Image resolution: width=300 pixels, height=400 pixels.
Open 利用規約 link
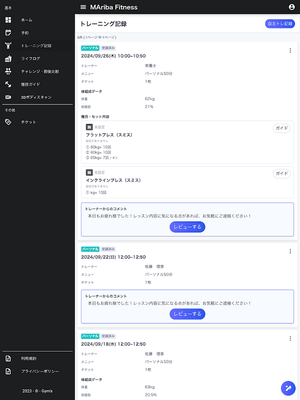(37, 358)
